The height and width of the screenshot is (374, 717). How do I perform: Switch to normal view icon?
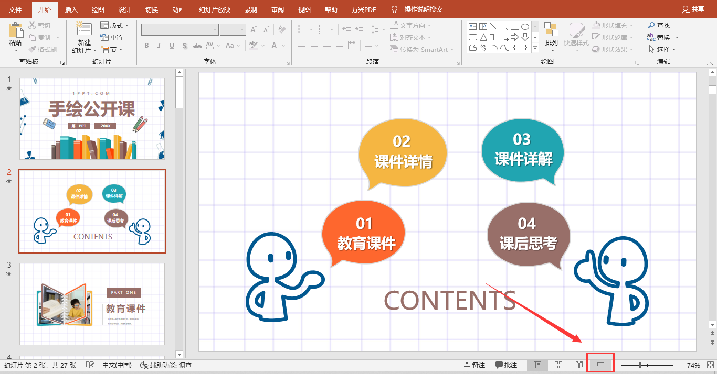click(x=537, y=365)
